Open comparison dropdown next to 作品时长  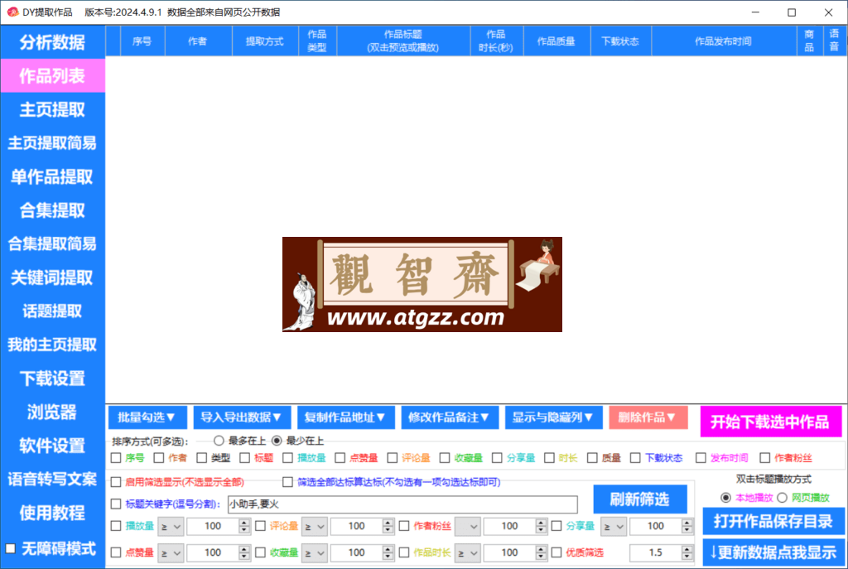tap(467, 552)
